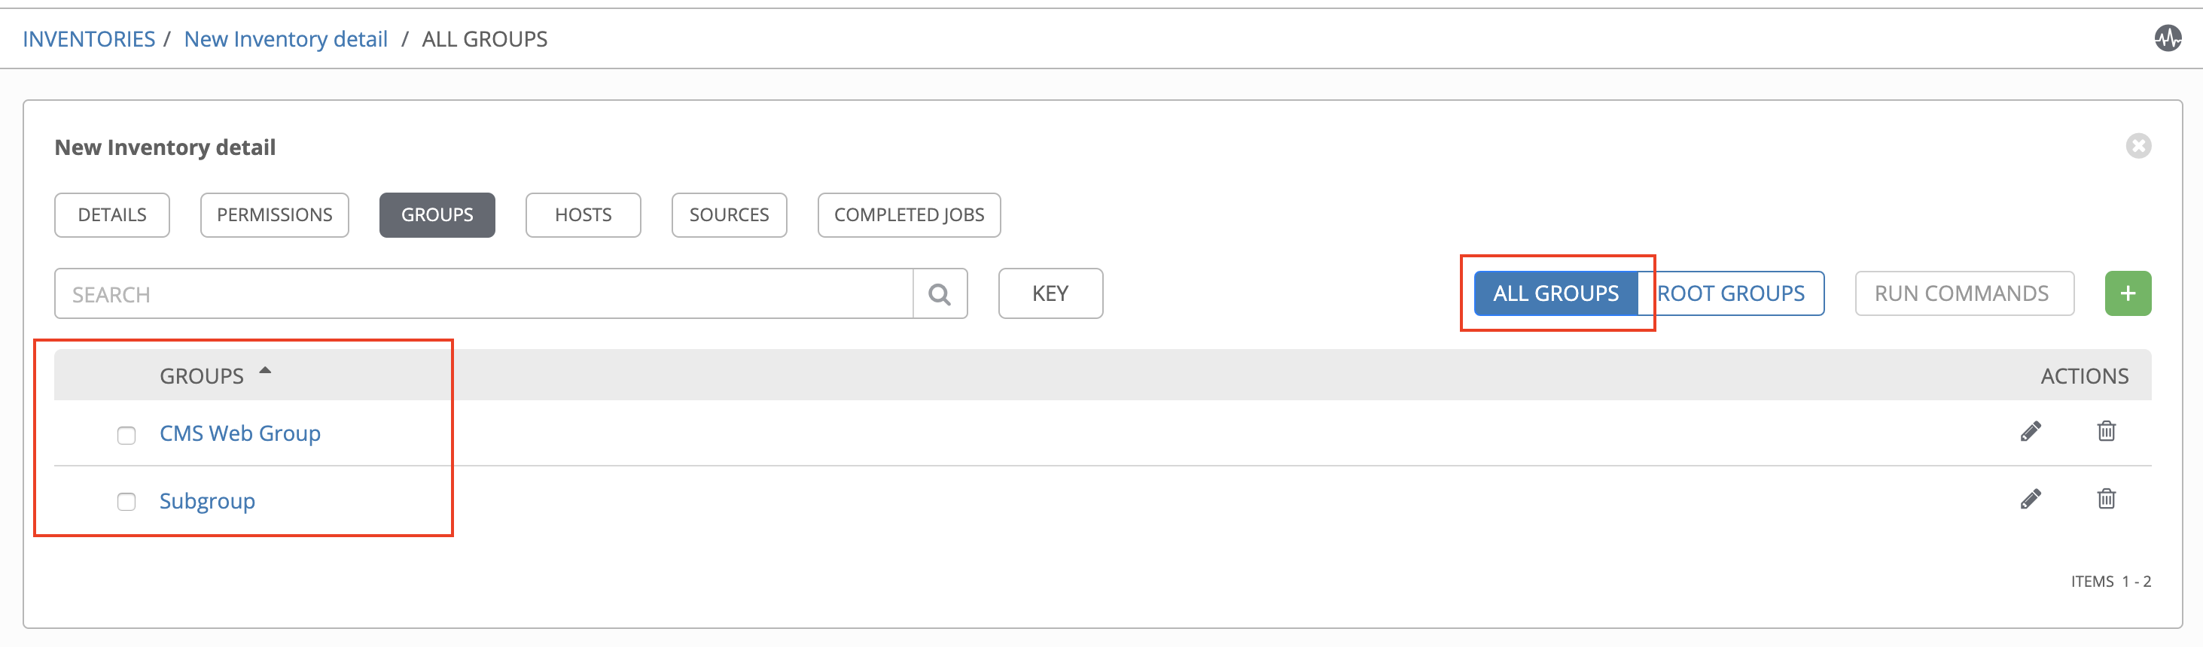
Task: Close the New Inventory detail panel
Action: 2139,145
